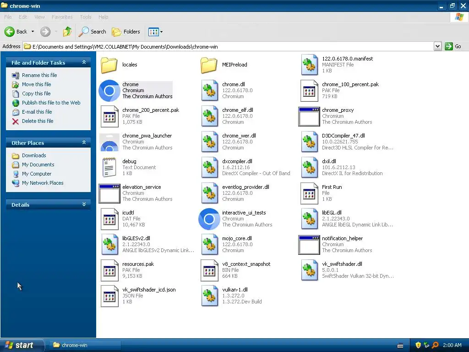Image resolution: width=469 pixels, height=352 pixels.
Task: Open the File menu
Action: [8, 17]
